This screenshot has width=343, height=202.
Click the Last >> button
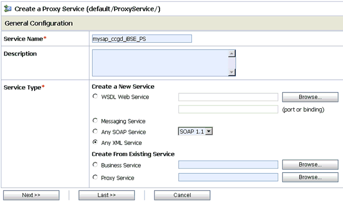click(x=107, y=195)
